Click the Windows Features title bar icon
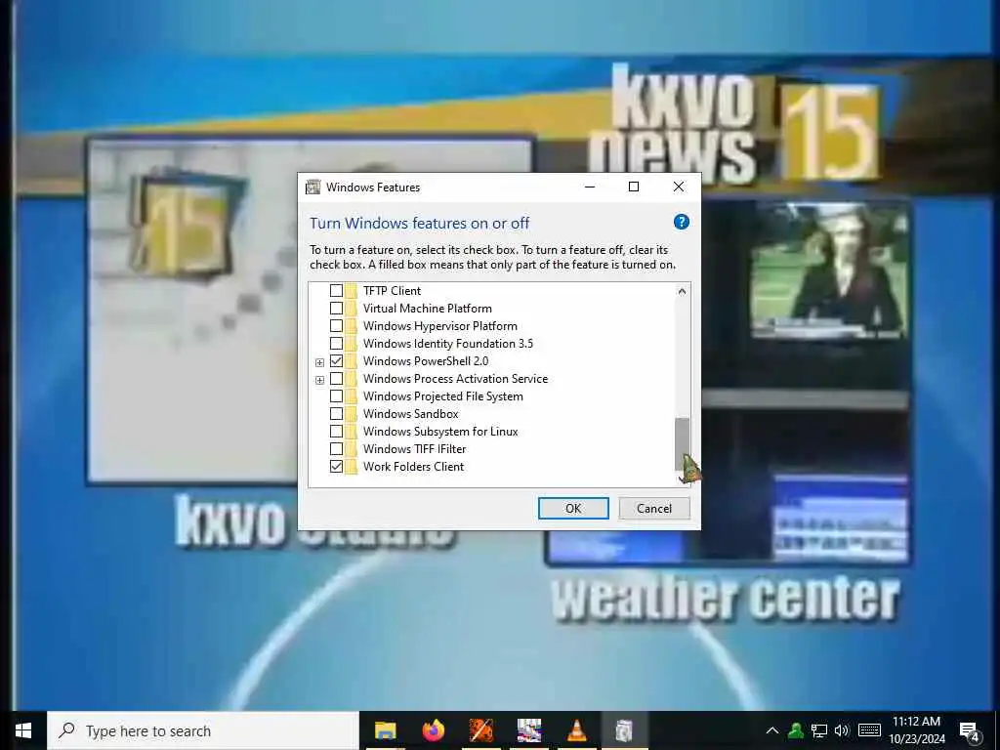 point(313,187)
